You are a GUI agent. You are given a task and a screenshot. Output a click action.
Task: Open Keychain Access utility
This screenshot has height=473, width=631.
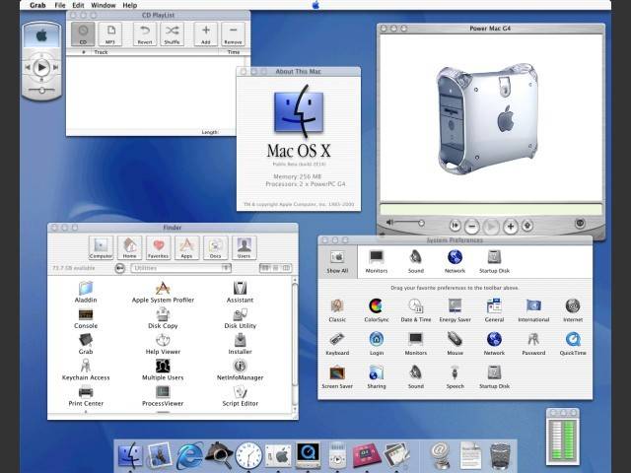(86, 367)
